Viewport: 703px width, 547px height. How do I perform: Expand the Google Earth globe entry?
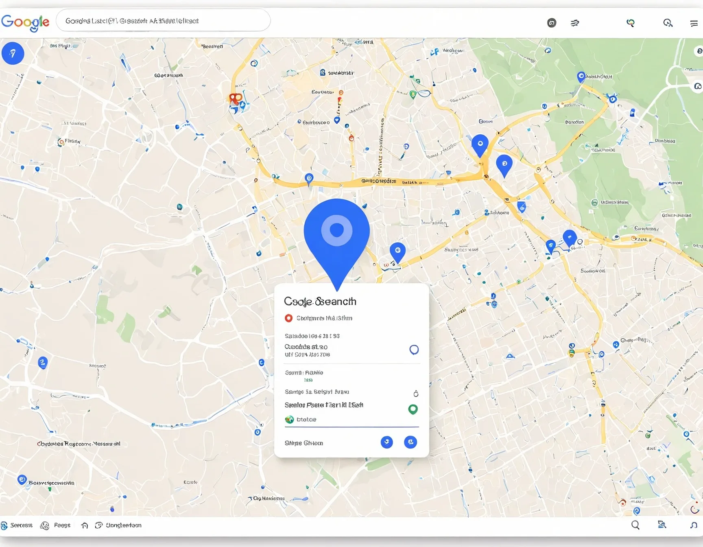click(290, 419)
